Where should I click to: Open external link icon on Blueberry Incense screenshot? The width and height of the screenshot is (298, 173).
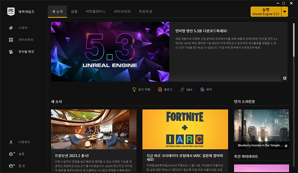286,146
